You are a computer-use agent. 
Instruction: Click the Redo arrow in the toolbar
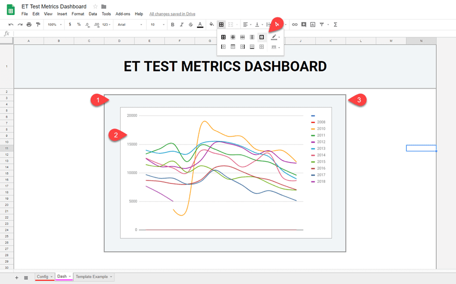[x=20, y=25]
